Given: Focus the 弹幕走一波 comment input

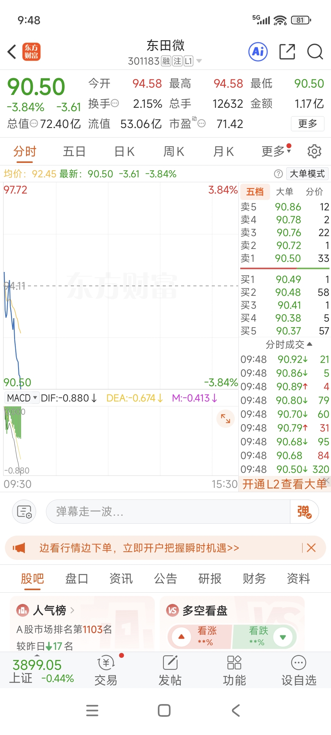Looking at the screenshot, I should click(168, 511).
